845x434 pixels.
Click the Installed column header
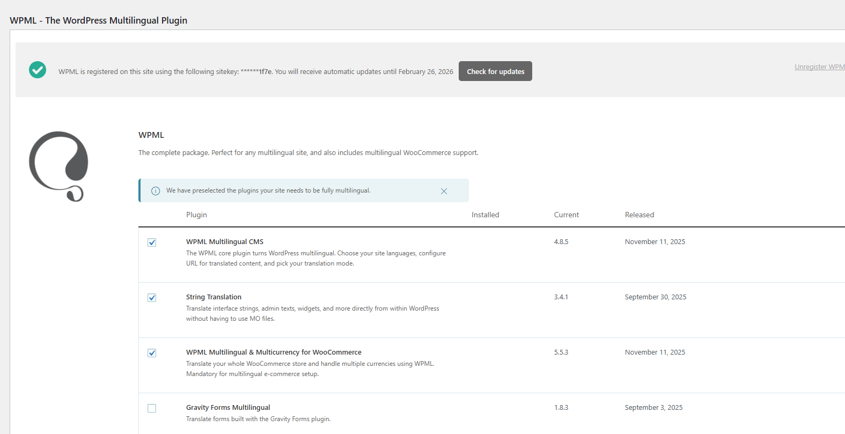coord(485,215)
